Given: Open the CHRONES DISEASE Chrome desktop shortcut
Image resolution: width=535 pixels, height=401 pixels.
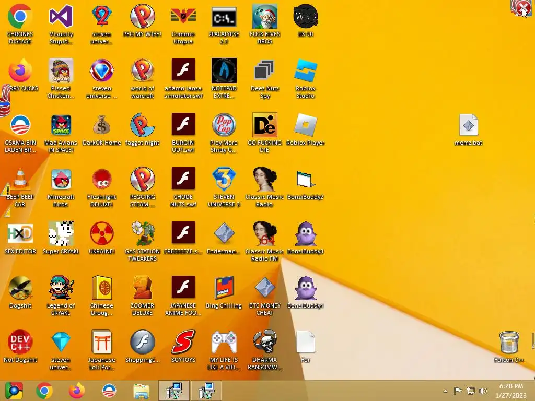Looking at the screenshot, I should [x=20, y=16].
